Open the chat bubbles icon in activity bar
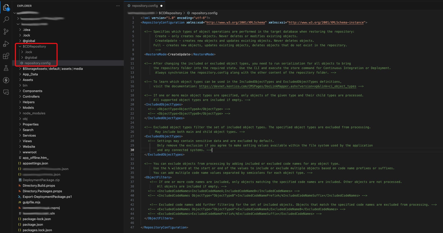 coord(6,92)
